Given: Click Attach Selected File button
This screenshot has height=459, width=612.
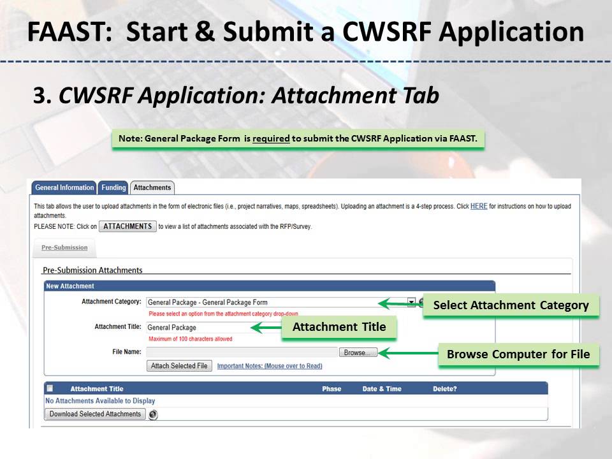Looking at the screenshot, I should pyautogui.click(x=179, y=366).
